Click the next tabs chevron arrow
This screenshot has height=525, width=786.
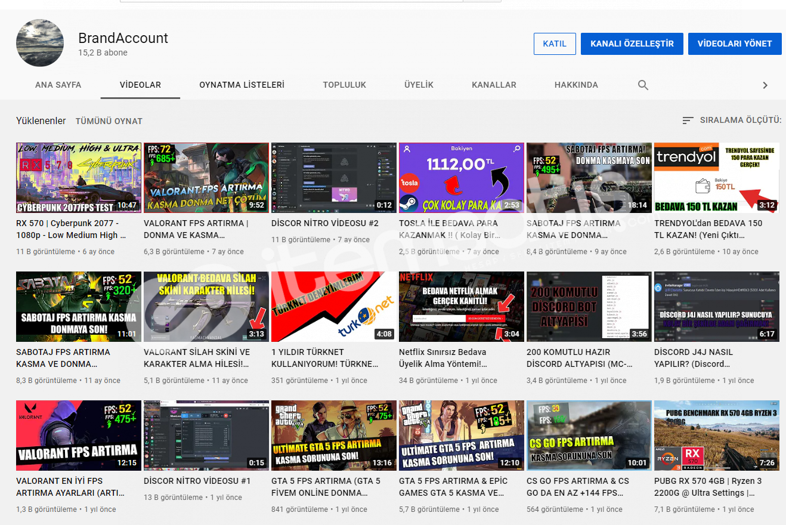pyautogui.click(x=765, y=85)
